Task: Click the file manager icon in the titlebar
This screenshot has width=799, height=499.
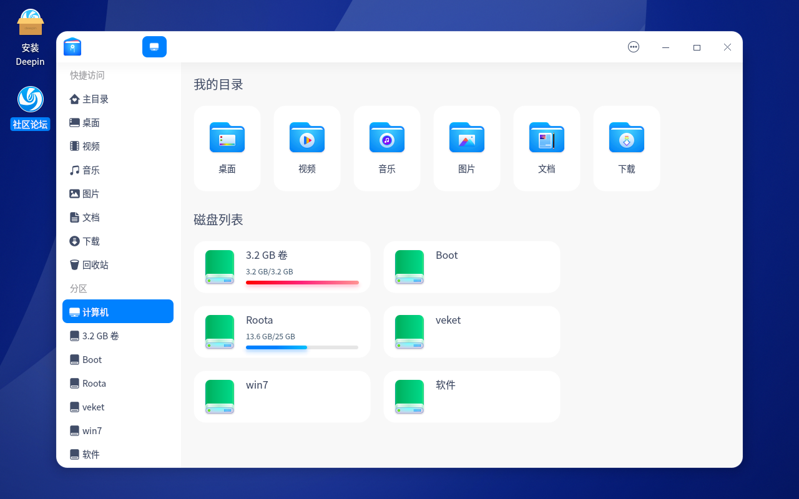Action: (x=72, y=47)
